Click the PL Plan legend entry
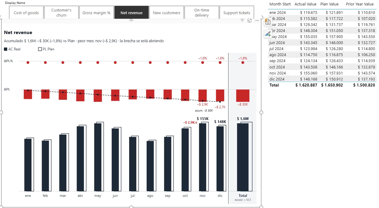379x208 pixels. coord(46,49)
